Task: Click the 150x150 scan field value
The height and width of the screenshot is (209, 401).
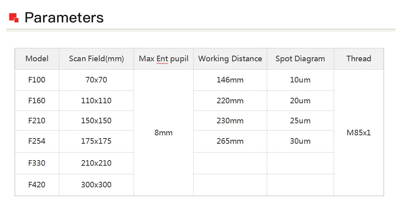Action: point(96,121)
